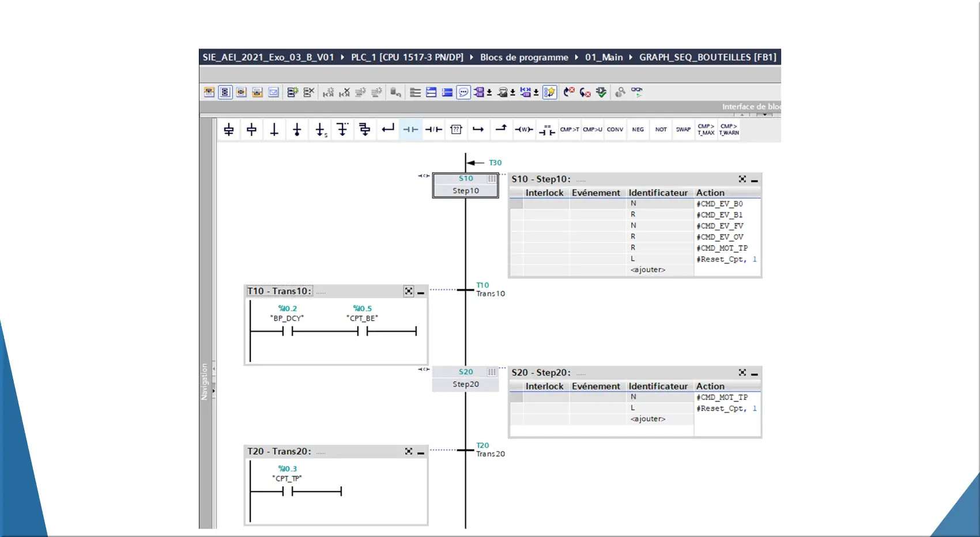
Task: Open dropdown arrow beside the stamp icon
Action: coord(512,93)
